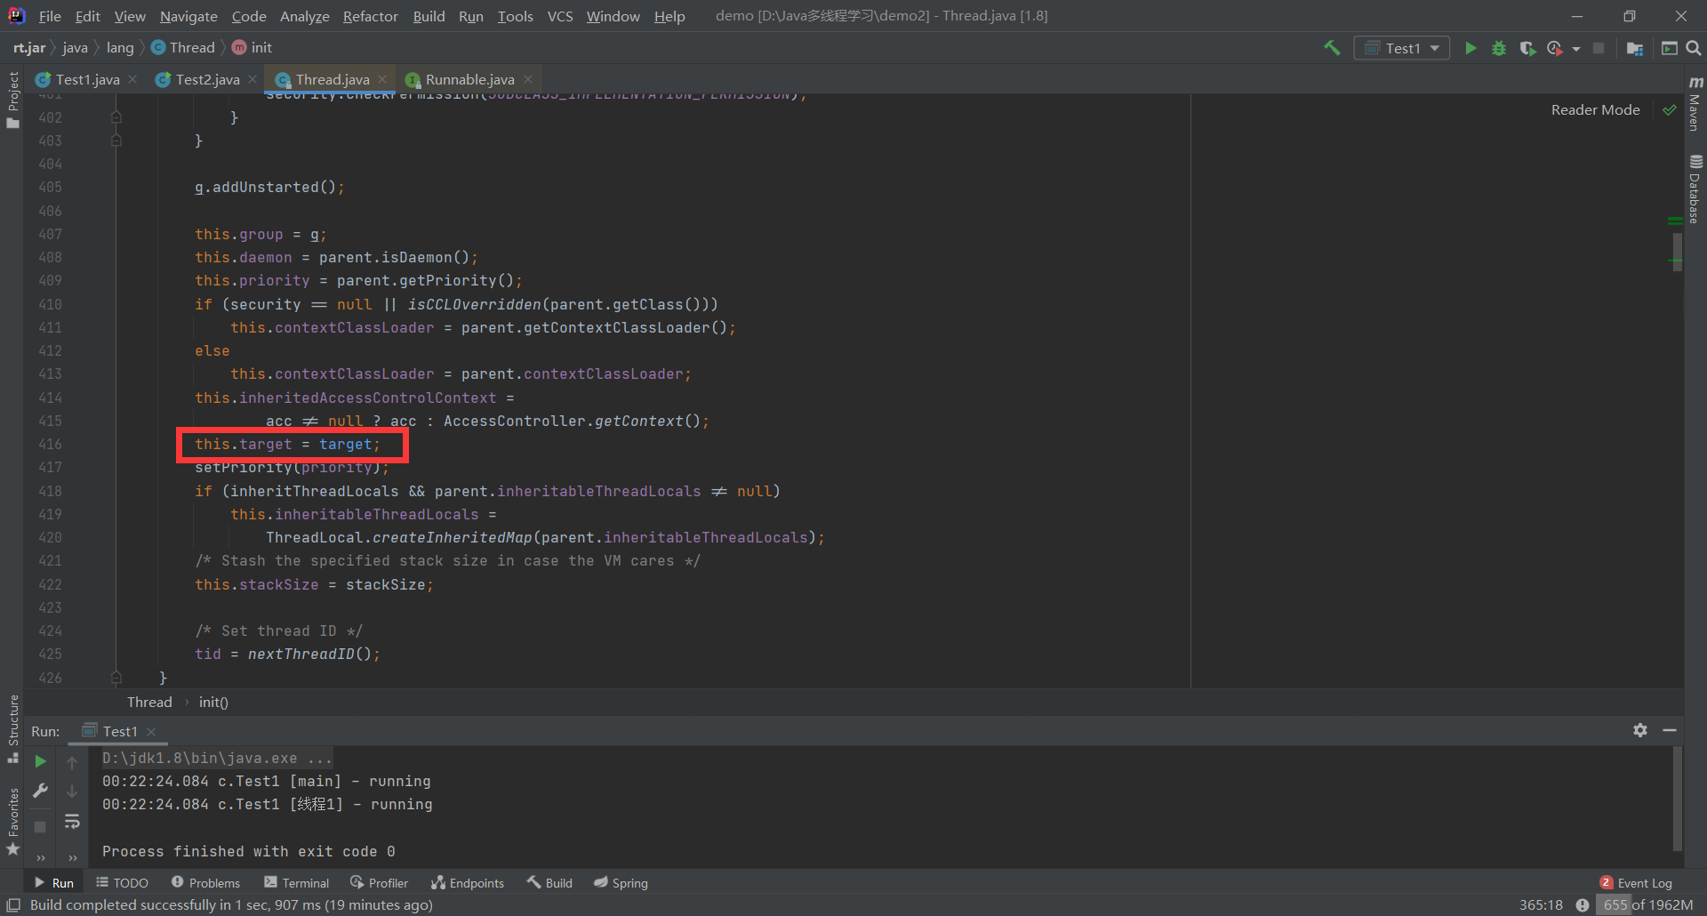Toggle soft-wrap in Run console
The width and height of the screenshot is (1707, 916).
pos(72,822)
